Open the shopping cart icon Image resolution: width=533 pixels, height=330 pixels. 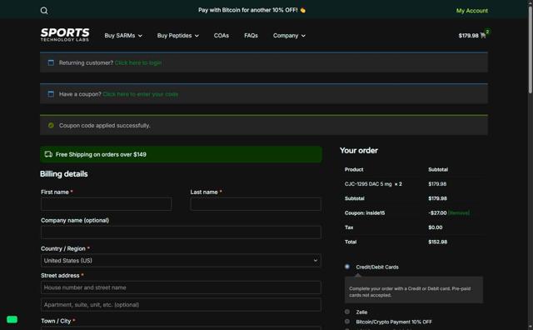(x=483, y=35)
